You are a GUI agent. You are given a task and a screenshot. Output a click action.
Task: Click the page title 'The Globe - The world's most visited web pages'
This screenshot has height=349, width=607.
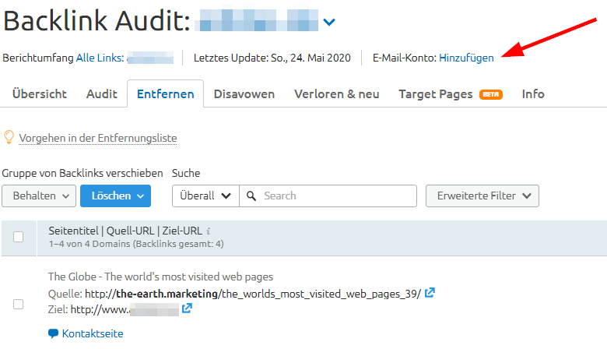coord(160,277)
